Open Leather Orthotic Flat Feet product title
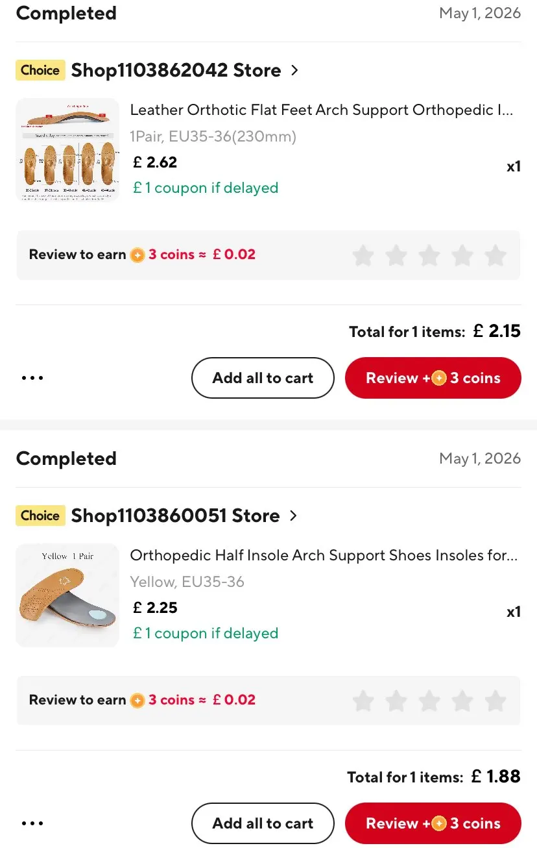 point(322,110)
